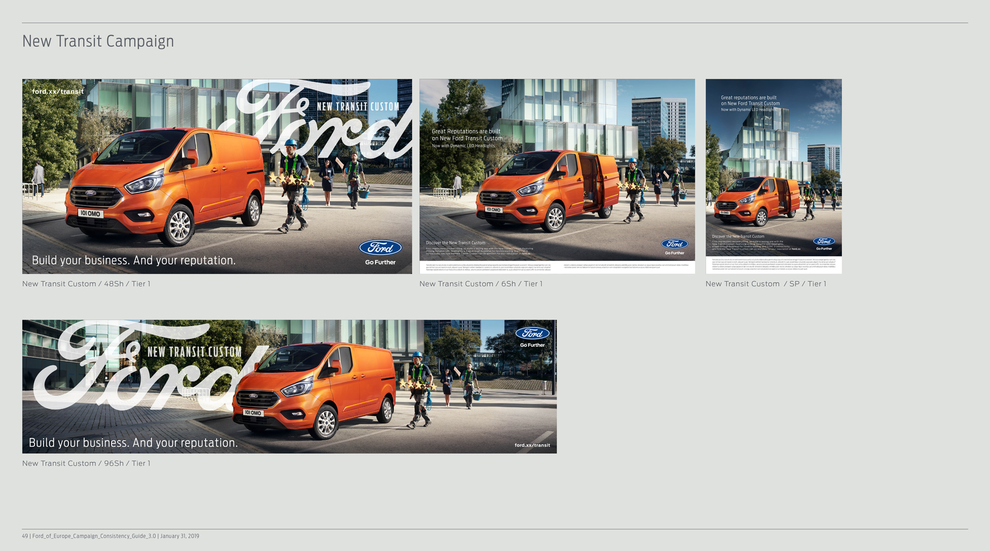Click the footer text with date January 31, 2019
This screenshot has width=990, height=551.
click(111, 536)
